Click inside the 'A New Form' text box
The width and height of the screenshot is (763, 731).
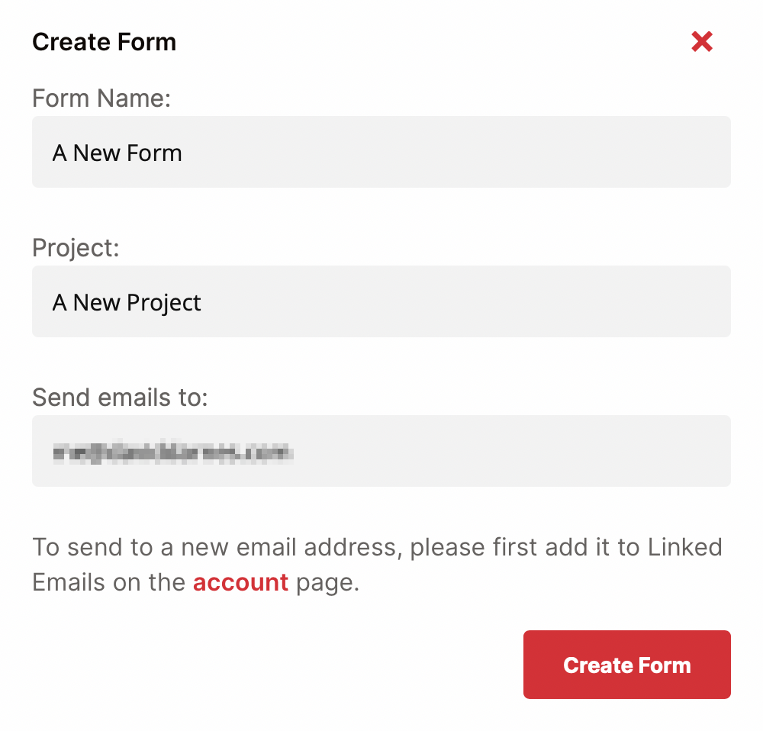pyautogui.click(x=381, y=152)
